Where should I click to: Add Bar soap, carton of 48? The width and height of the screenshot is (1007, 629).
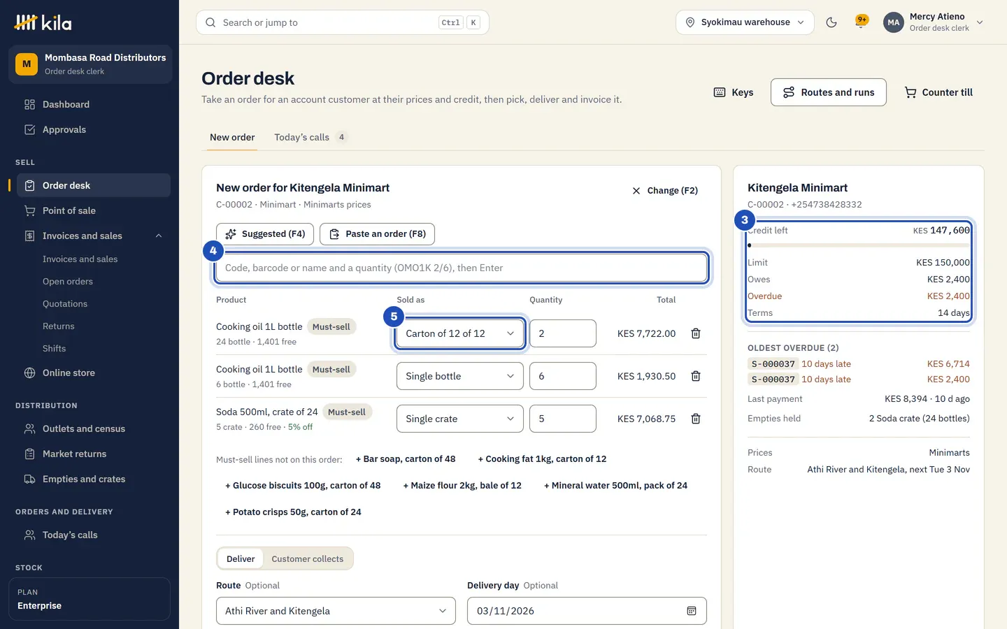(x=406, y=459)
